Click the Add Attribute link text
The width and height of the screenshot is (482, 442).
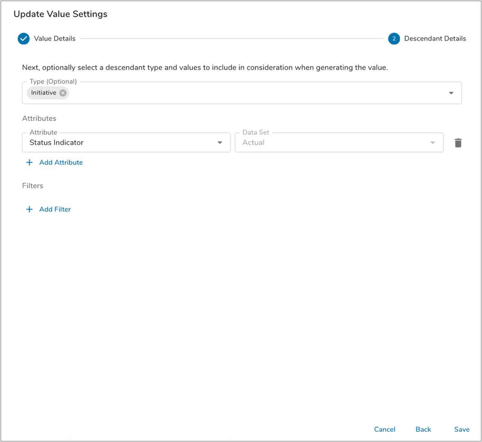click(x=61, y=162)
